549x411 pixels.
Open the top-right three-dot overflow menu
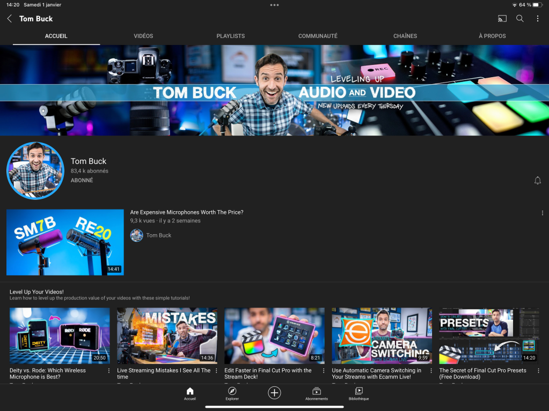(537, 19)
